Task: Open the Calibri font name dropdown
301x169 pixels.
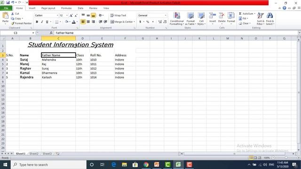Action: (57, 15)
